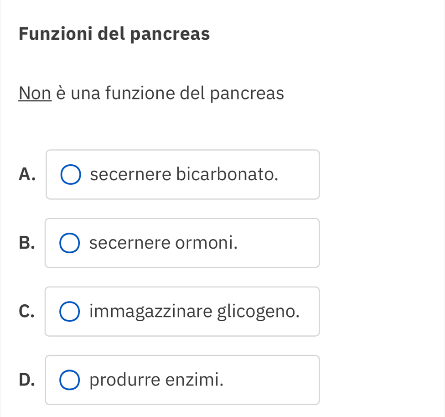This screenshot has width=445, height=417.
Task: Tap the 'produrre enzimi.' answer text
Action: pyautogui.click(x=157, y=380)
